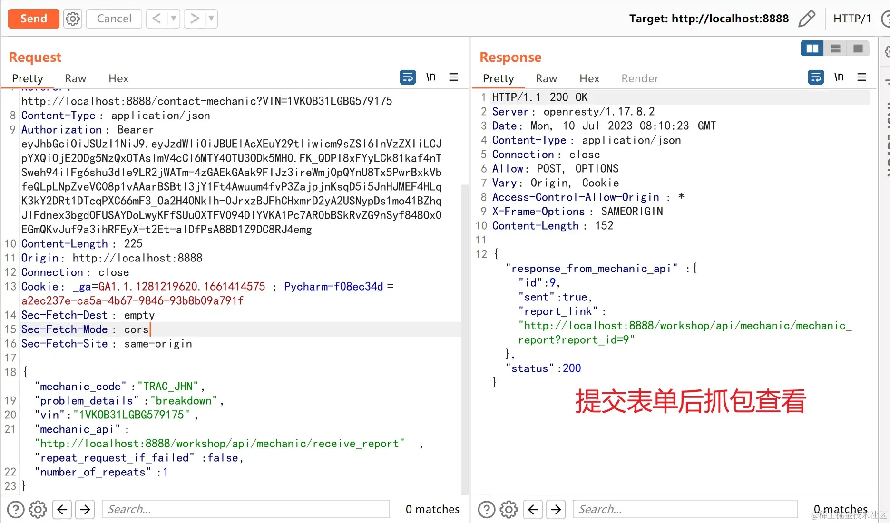
Task: Click the "report_link" key in response body
Action: [558, 311]
